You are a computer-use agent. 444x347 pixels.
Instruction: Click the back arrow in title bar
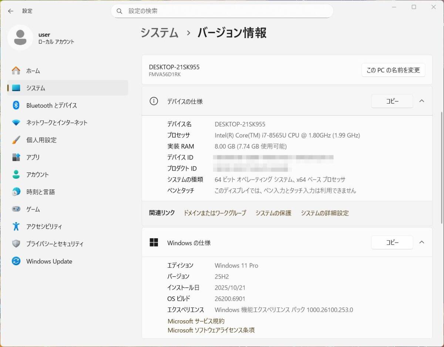point(10,11)
